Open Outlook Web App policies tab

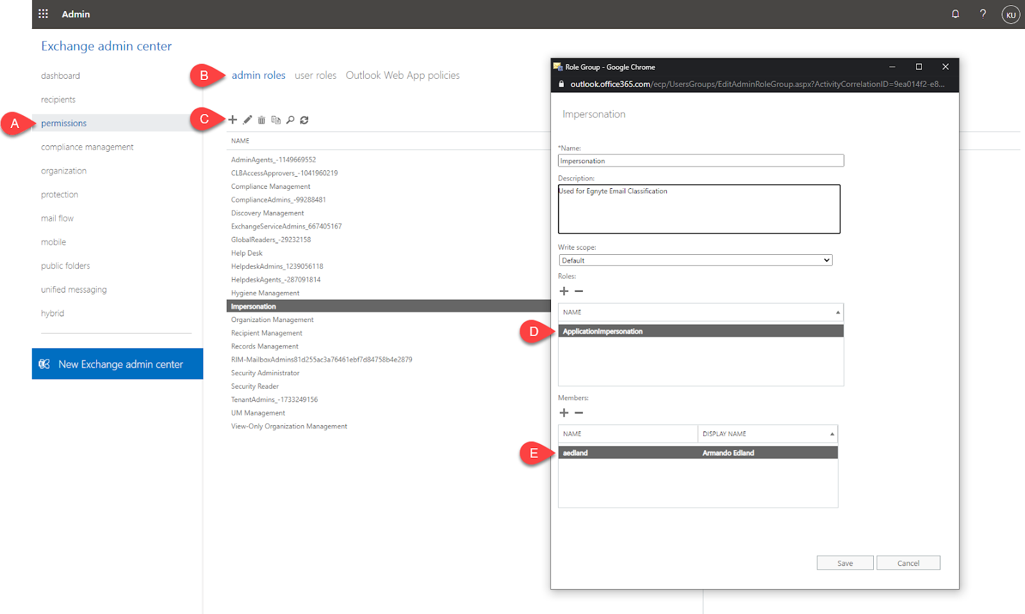pyautogui.click(x=402, y=76)
